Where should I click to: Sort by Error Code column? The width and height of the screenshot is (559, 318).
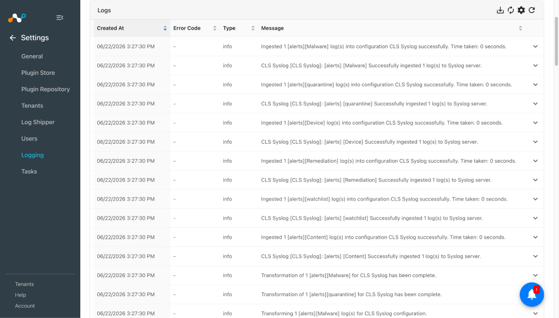click(x=215, y=28)
